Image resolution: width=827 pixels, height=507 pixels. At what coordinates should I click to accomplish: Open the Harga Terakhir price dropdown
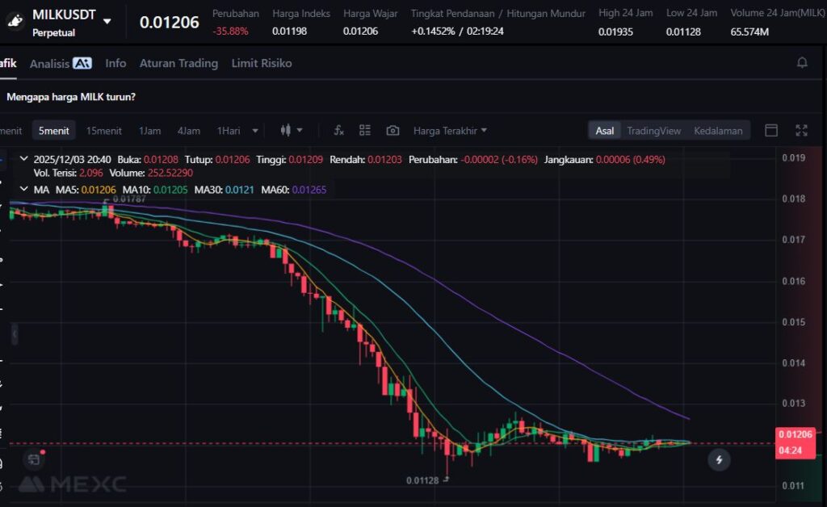(450, 131)
